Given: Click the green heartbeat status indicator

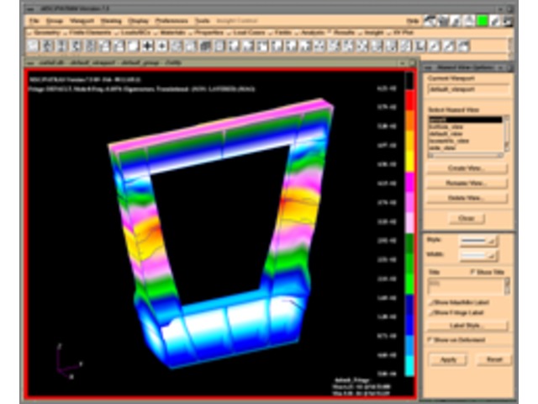Looking at the screenshot, I should coord(482,21).
